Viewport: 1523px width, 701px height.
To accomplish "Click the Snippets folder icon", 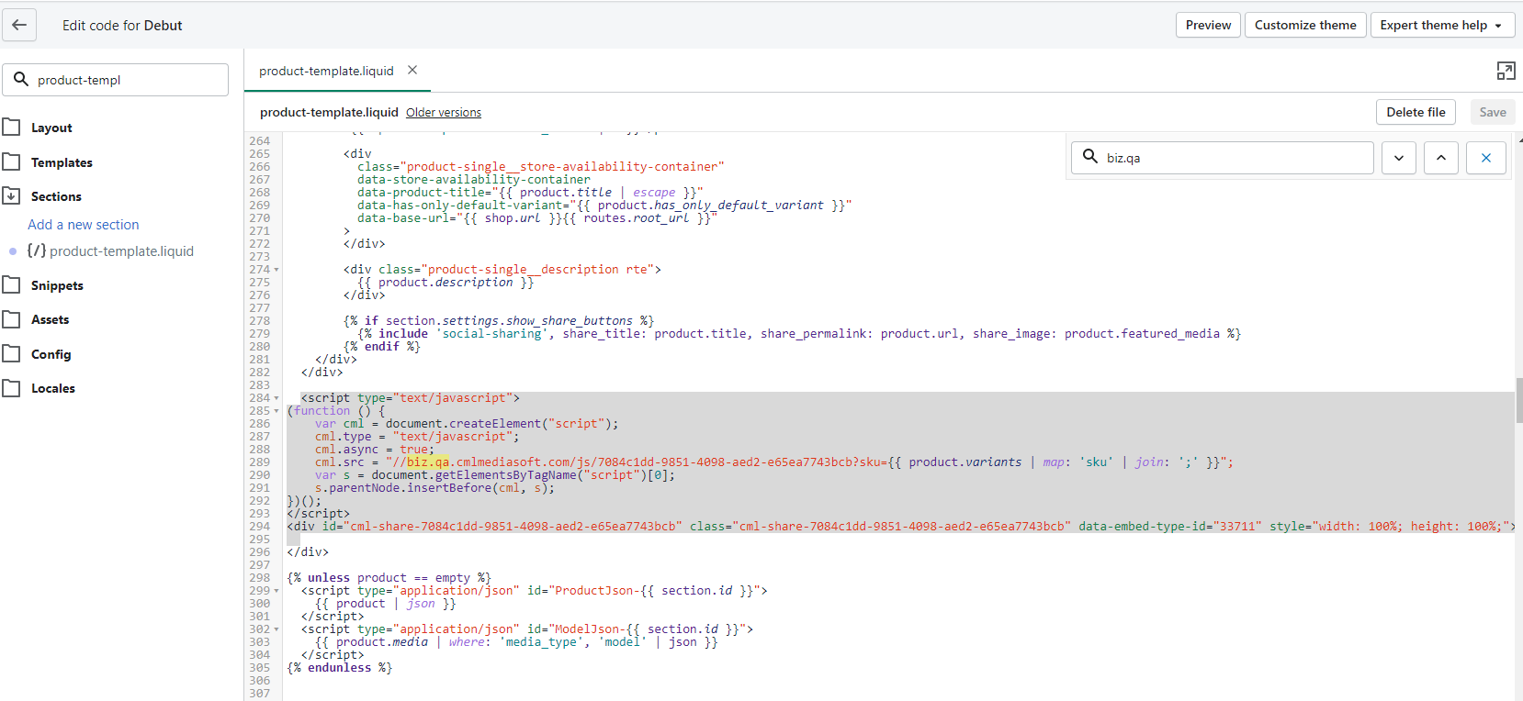I will (x=11, y=284).
